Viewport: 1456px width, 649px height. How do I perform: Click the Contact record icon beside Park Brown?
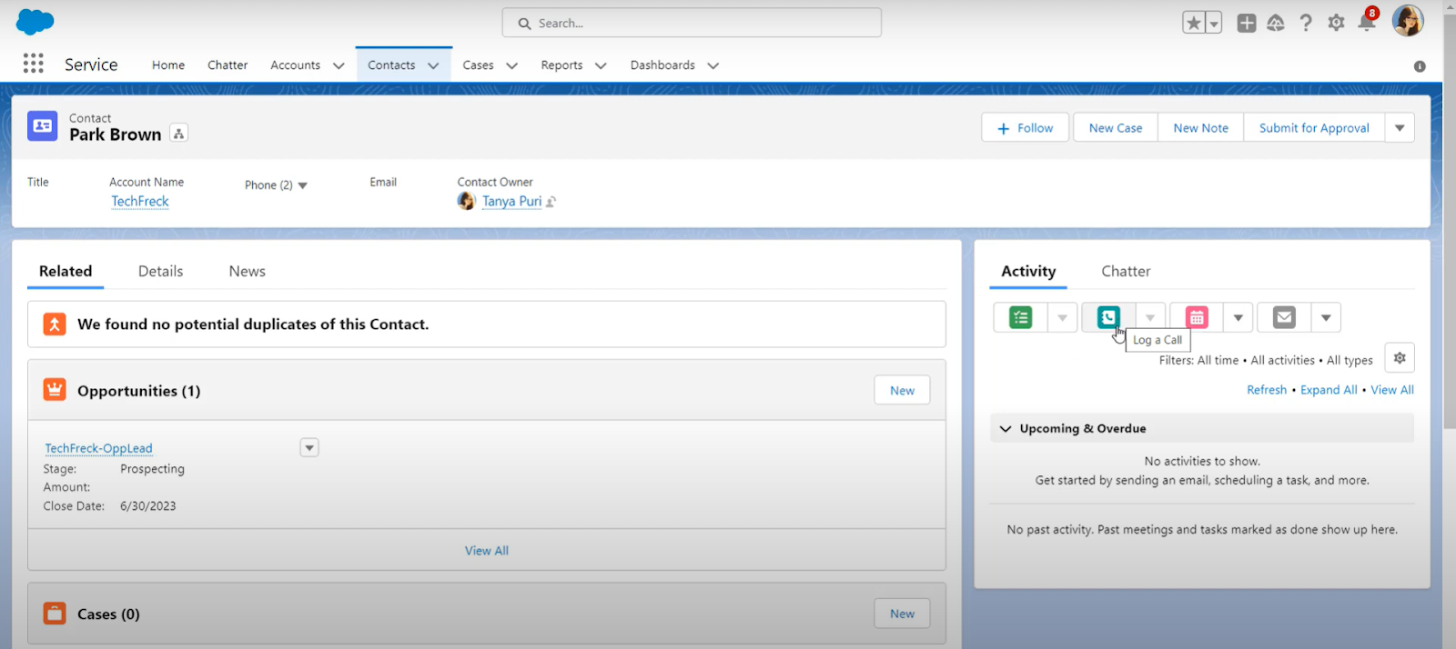click(43, 126)
